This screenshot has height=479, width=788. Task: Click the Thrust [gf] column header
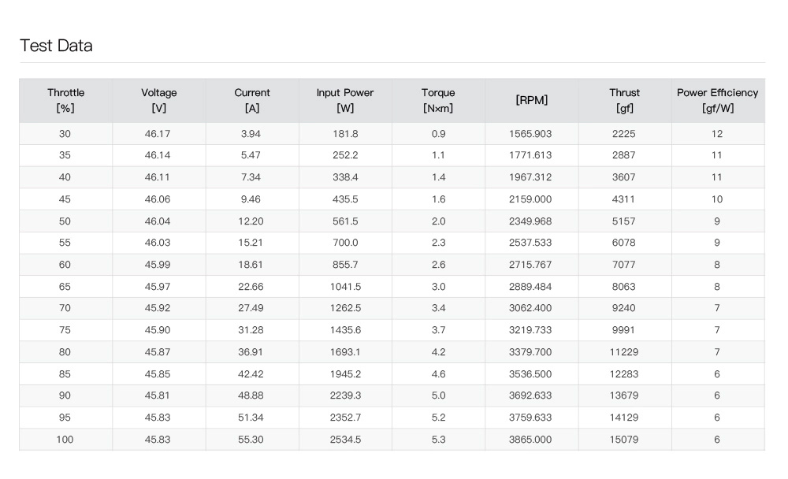click(x=624, y=100)
